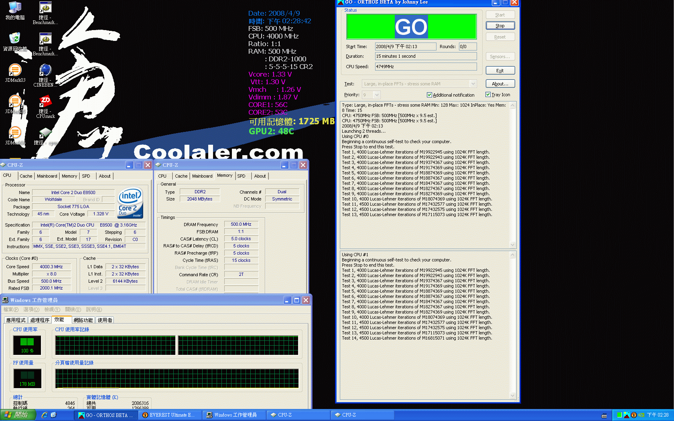This screenshot has height=421, width=674.
Task: Open Mainboard tab in CPU-Z memory window
Action: click(202, 176)
